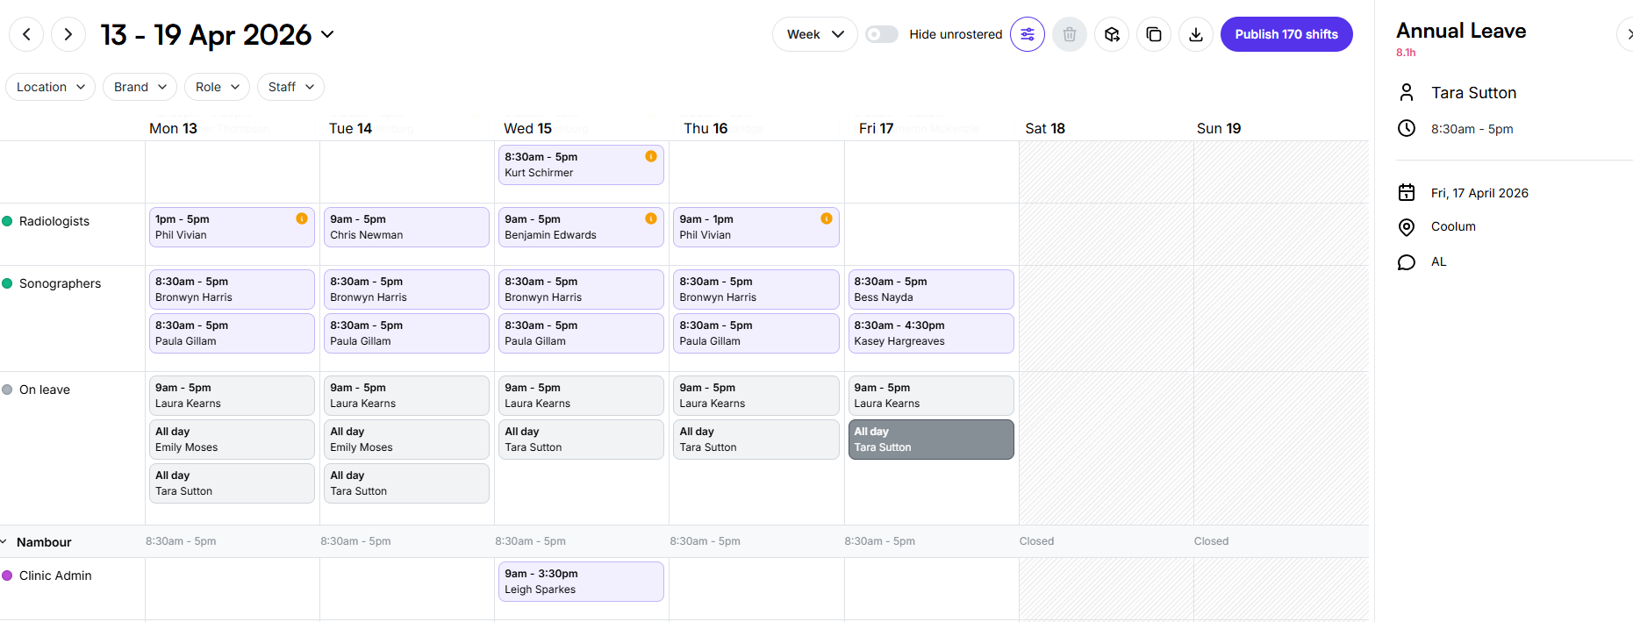
Task: Select the Tue 14 column header
Action: 350,128
